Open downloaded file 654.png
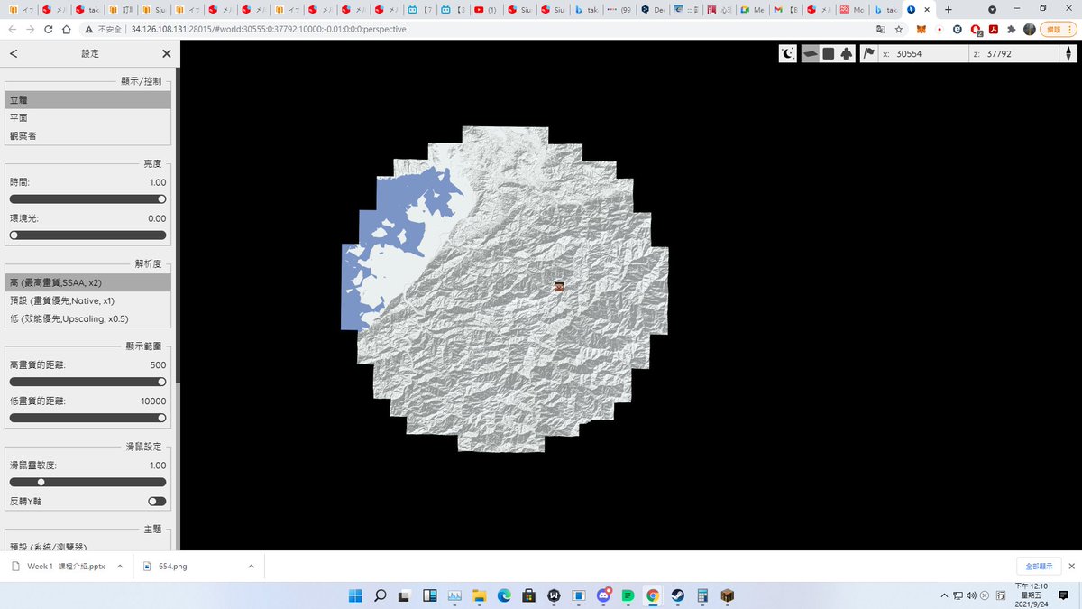 (x=172, y=566)
